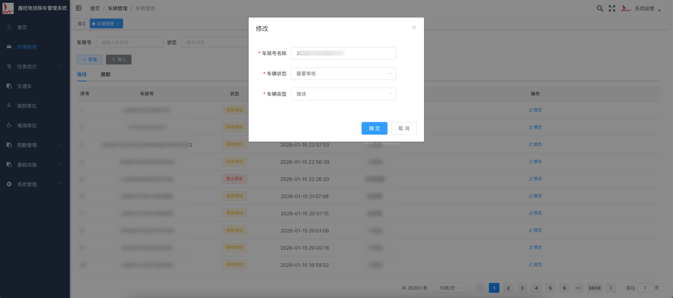This screenshot has height=298, width=673.
Task: Click 修改 in the 19:58:02 row
Action: pos(535,265)
